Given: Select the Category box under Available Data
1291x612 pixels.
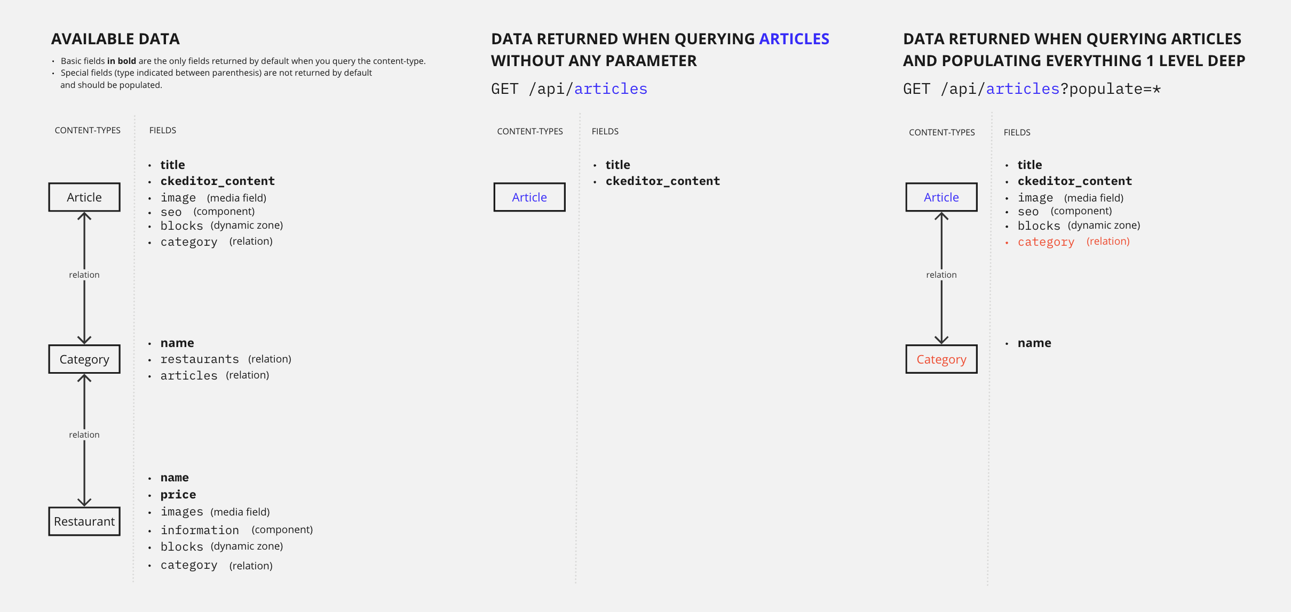Looking at the screenshot, I should pos(84,359).
